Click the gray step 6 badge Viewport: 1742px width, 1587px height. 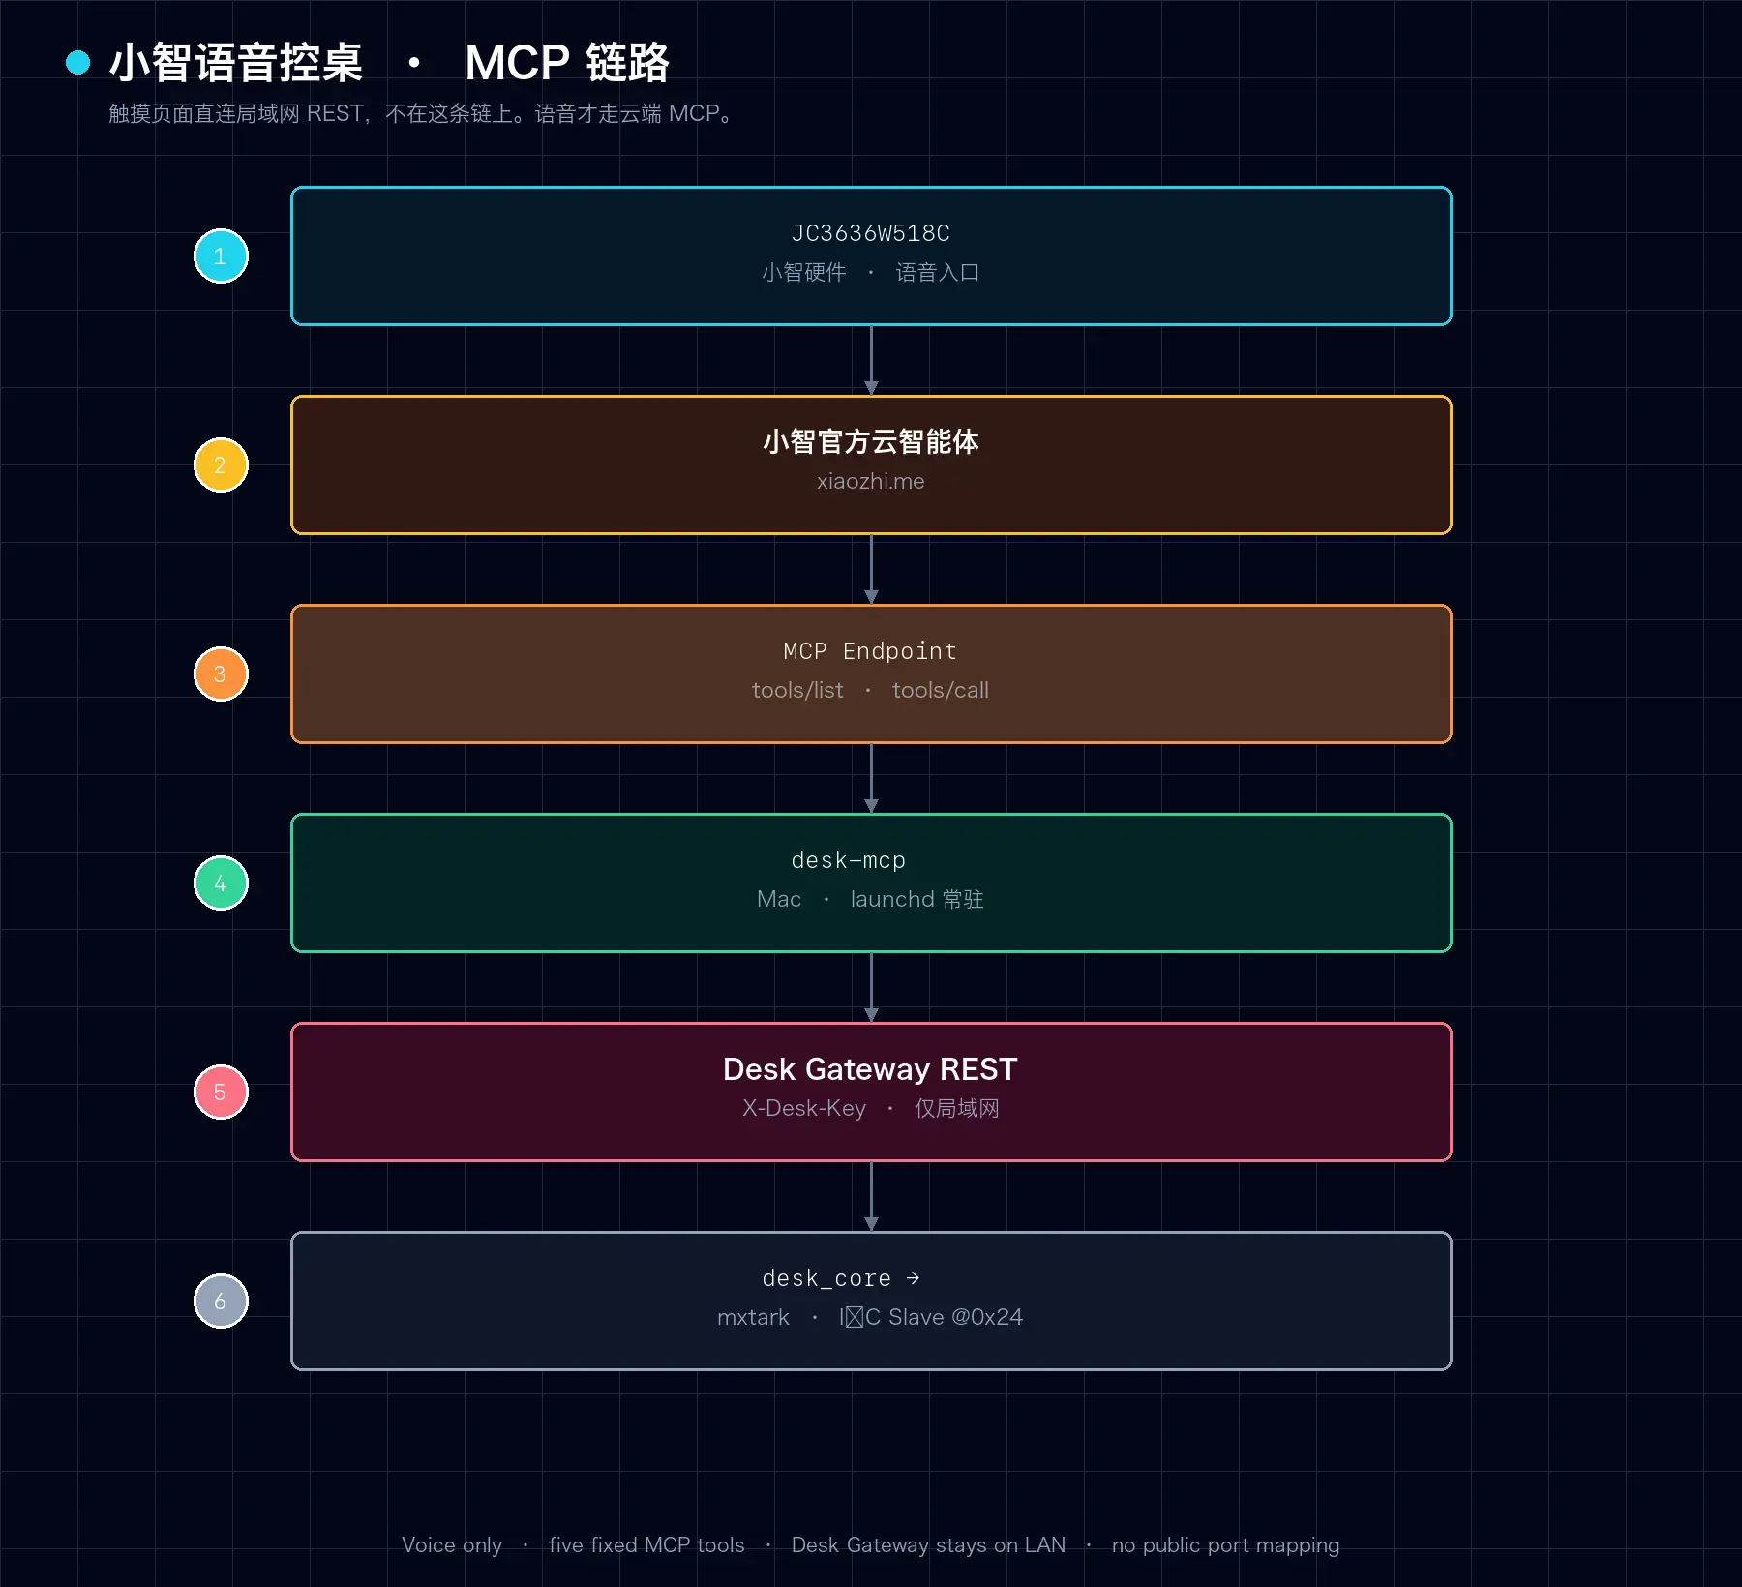[221, 1302]
